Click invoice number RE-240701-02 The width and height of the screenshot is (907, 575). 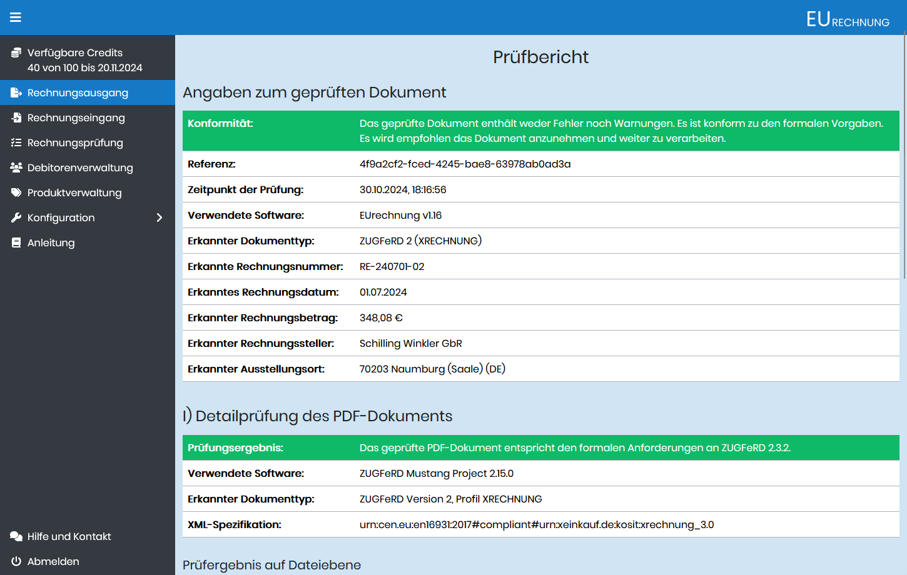point(392,266)
